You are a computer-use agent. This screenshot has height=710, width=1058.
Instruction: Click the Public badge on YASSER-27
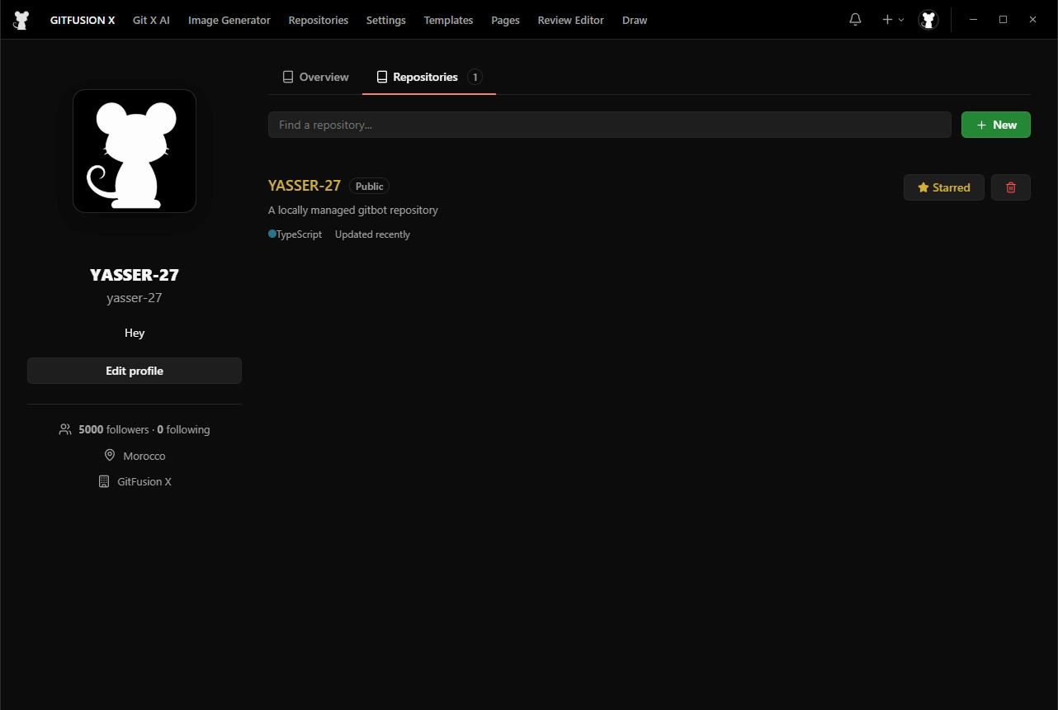coord(369,187)
